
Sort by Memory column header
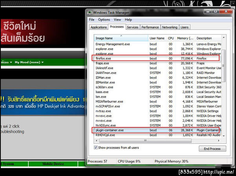(x=185, y=38)
